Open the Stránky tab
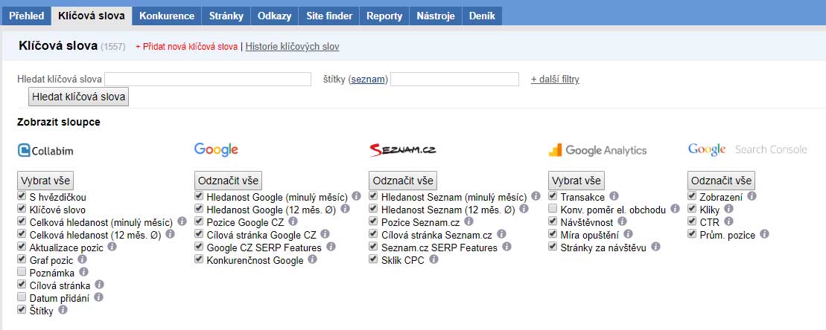 226,16
